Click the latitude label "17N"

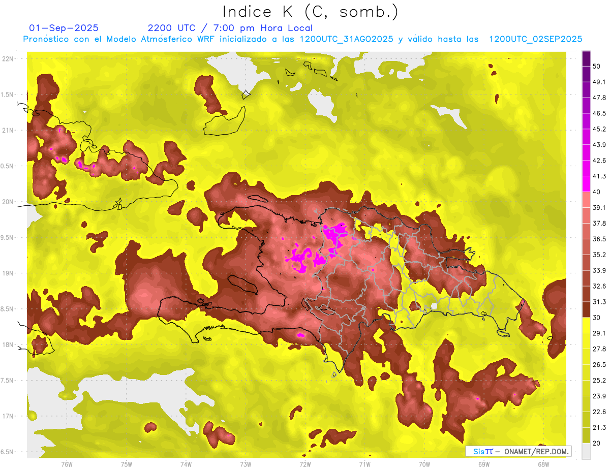tap(8, 416)
